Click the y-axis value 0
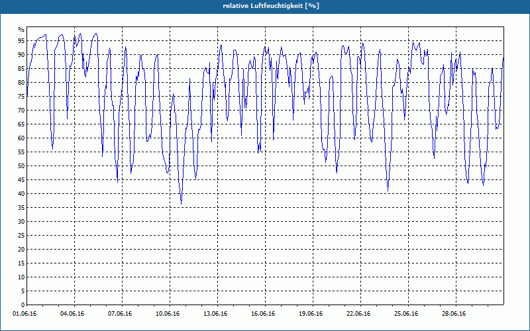This screenshot has width=530, height=331. point(23,305)
